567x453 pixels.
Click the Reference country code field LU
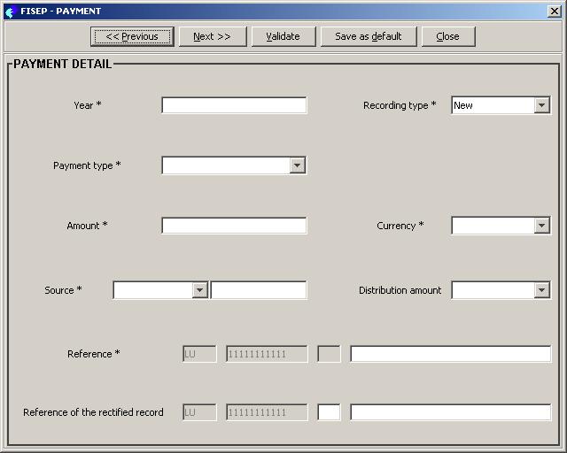click(x=199, y=354)
